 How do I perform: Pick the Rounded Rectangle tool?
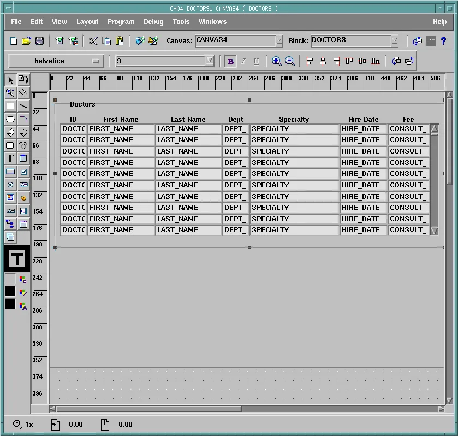coord(10,145)
